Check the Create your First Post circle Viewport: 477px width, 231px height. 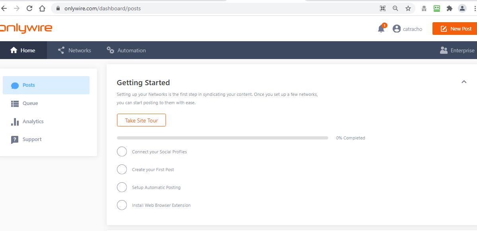coord(122,170)
